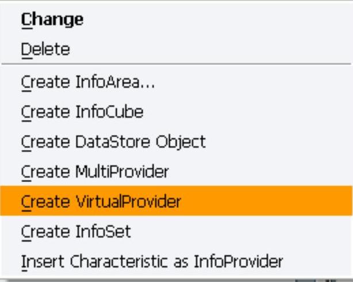Screen dimensions: 353x282
Task: Insert a characteristic as InfoProvider
Action: (x=152, y=262)
